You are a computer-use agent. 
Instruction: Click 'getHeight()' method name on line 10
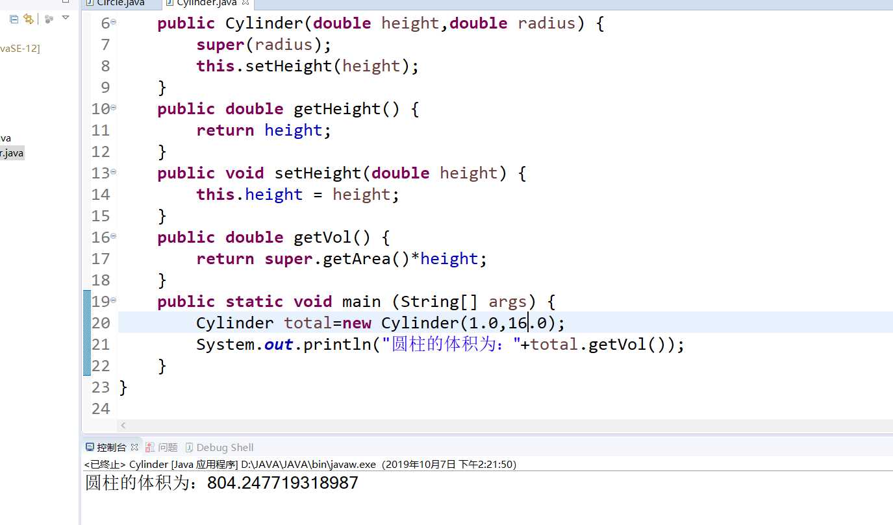347,109
